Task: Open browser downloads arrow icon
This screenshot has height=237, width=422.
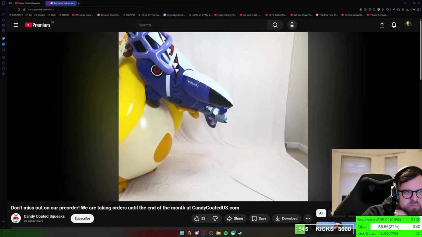Action: tap(407, 10)
